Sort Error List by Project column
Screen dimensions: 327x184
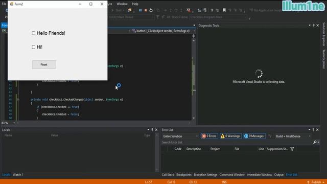(x=215, y=149)
